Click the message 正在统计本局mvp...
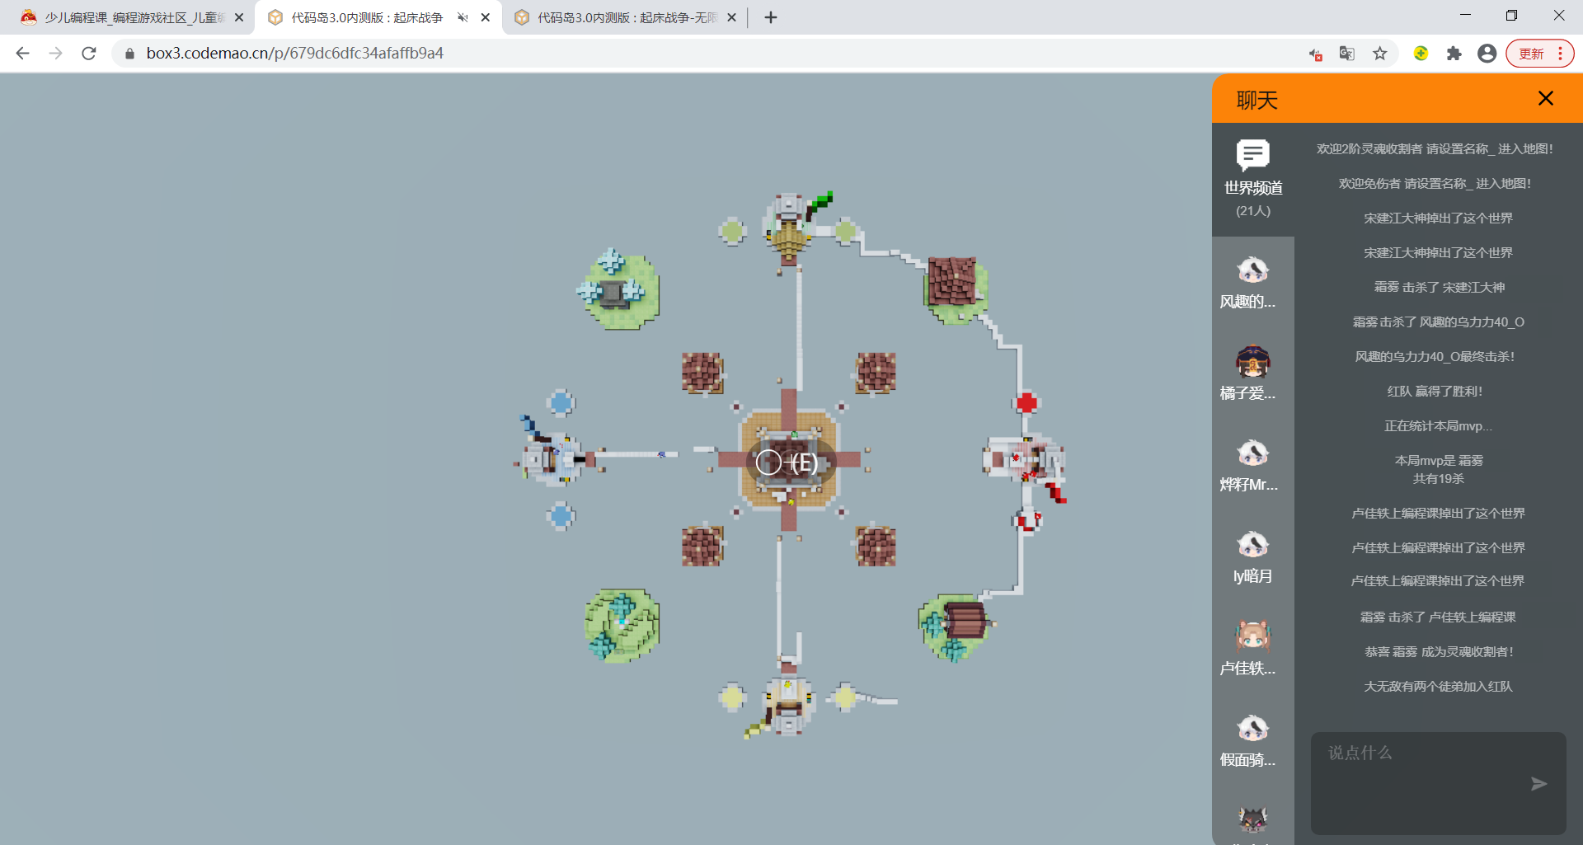This screenshot has width=1583, height=845. click(x=1438, y=426)
